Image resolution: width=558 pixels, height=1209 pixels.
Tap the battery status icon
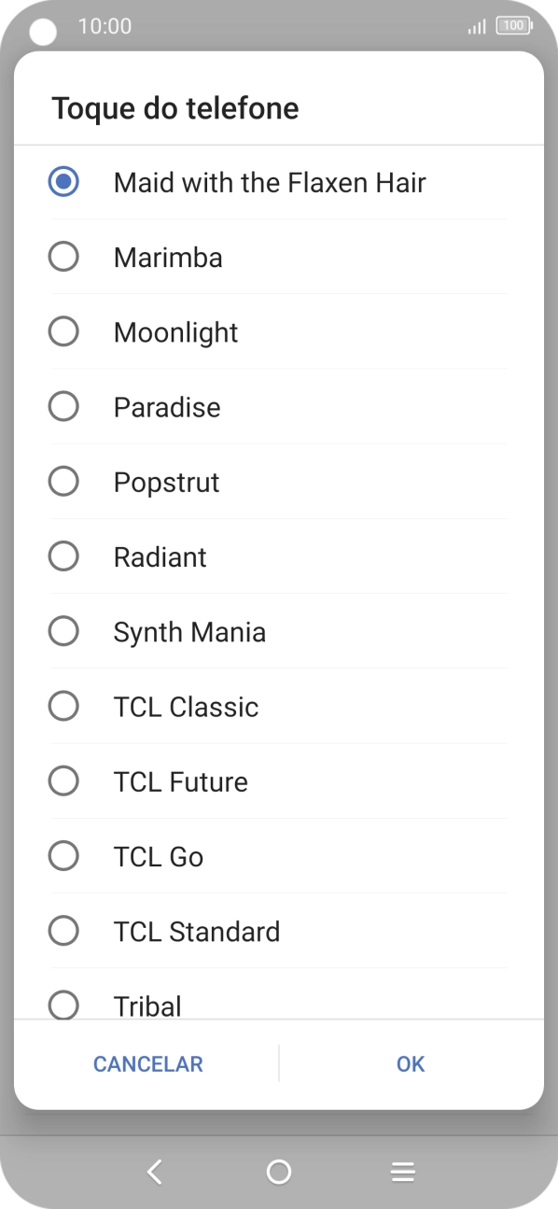coord(514,26)
